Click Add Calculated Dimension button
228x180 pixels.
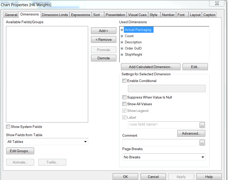[x=151, y=67]
